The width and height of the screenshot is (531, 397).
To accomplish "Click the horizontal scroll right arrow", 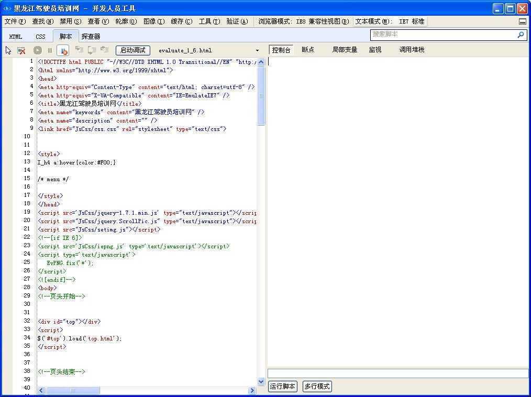I will tap(252, 391).
